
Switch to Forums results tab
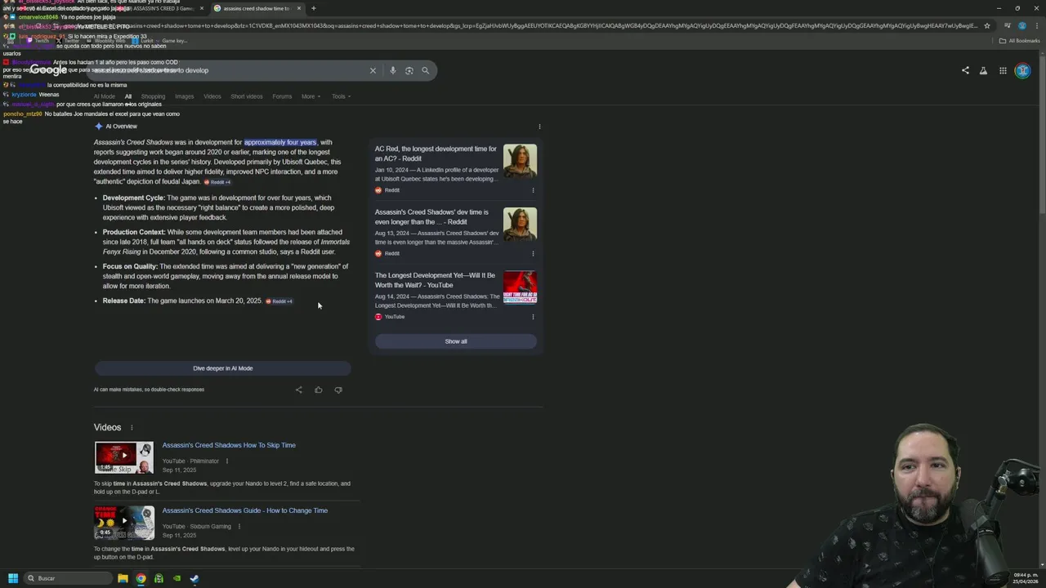pos(282,96)
